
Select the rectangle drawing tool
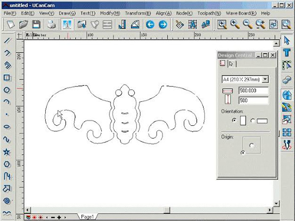click(x=7, y=78)
